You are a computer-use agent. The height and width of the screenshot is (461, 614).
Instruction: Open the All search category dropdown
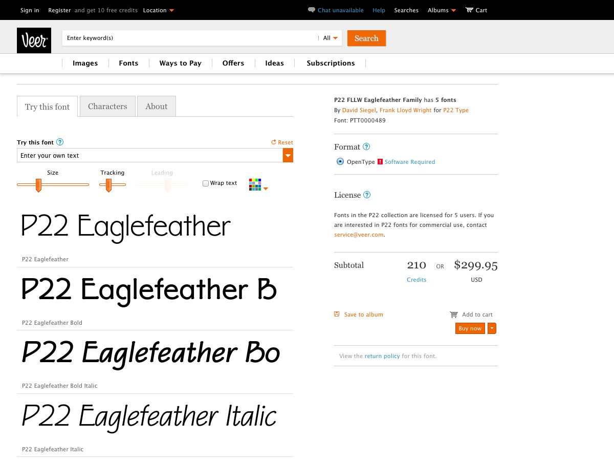click(x=331, y=38)
